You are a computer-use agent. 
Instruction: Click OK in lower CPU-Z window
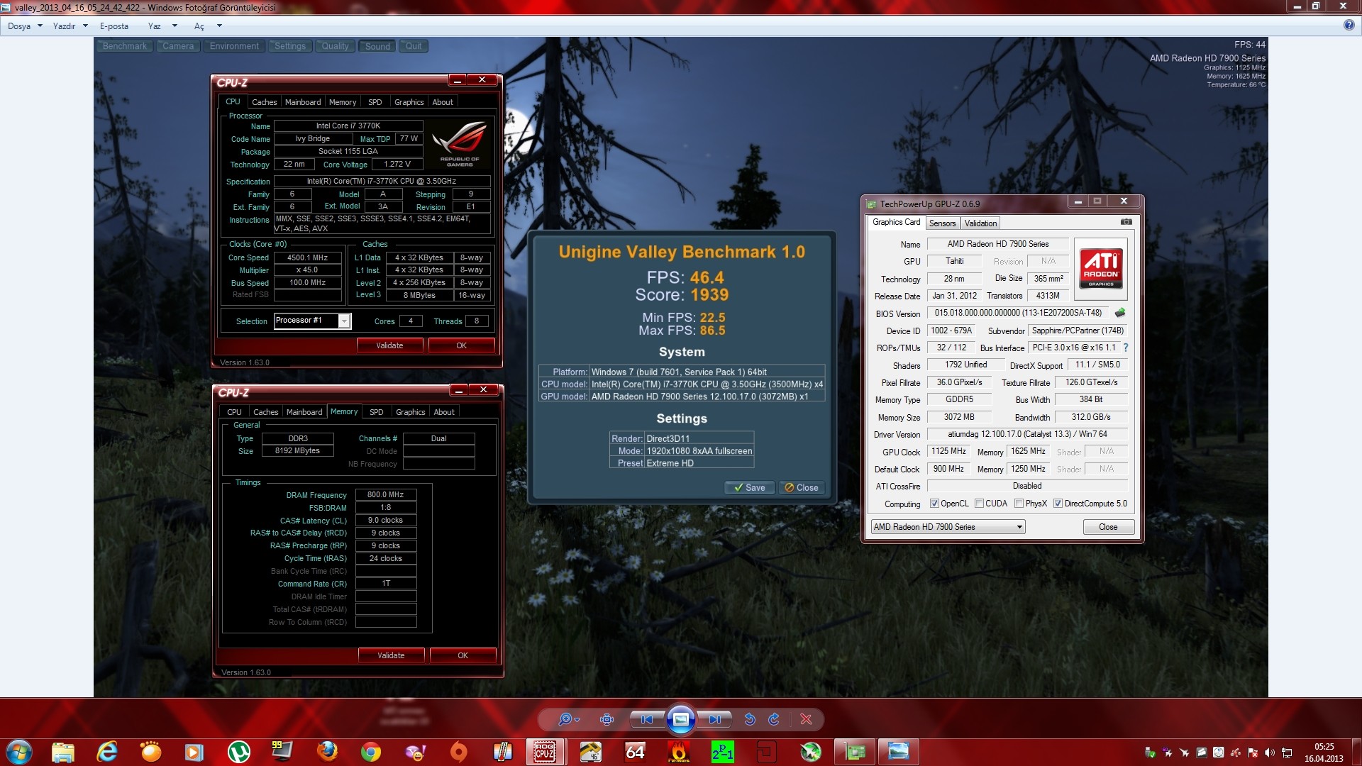pos(463,655)
